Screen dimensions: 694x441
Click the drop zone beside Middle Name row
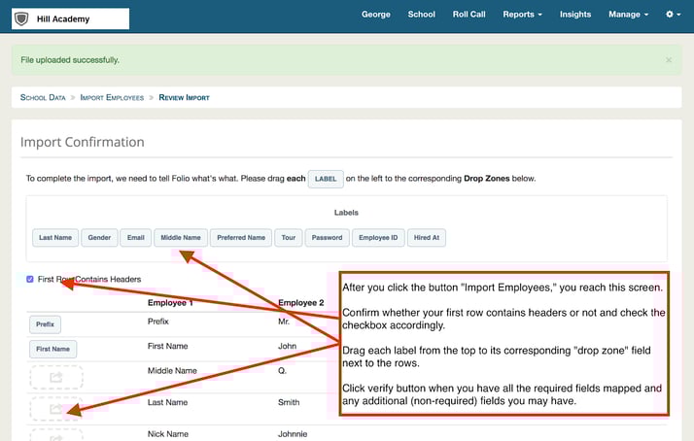pyautogui.click(x=56, y=377)
